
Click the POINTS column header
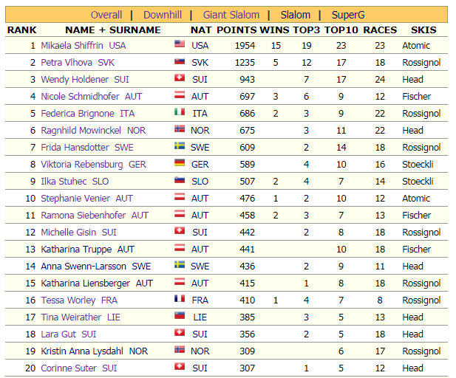pyautogui.click(x=236, y=30)
